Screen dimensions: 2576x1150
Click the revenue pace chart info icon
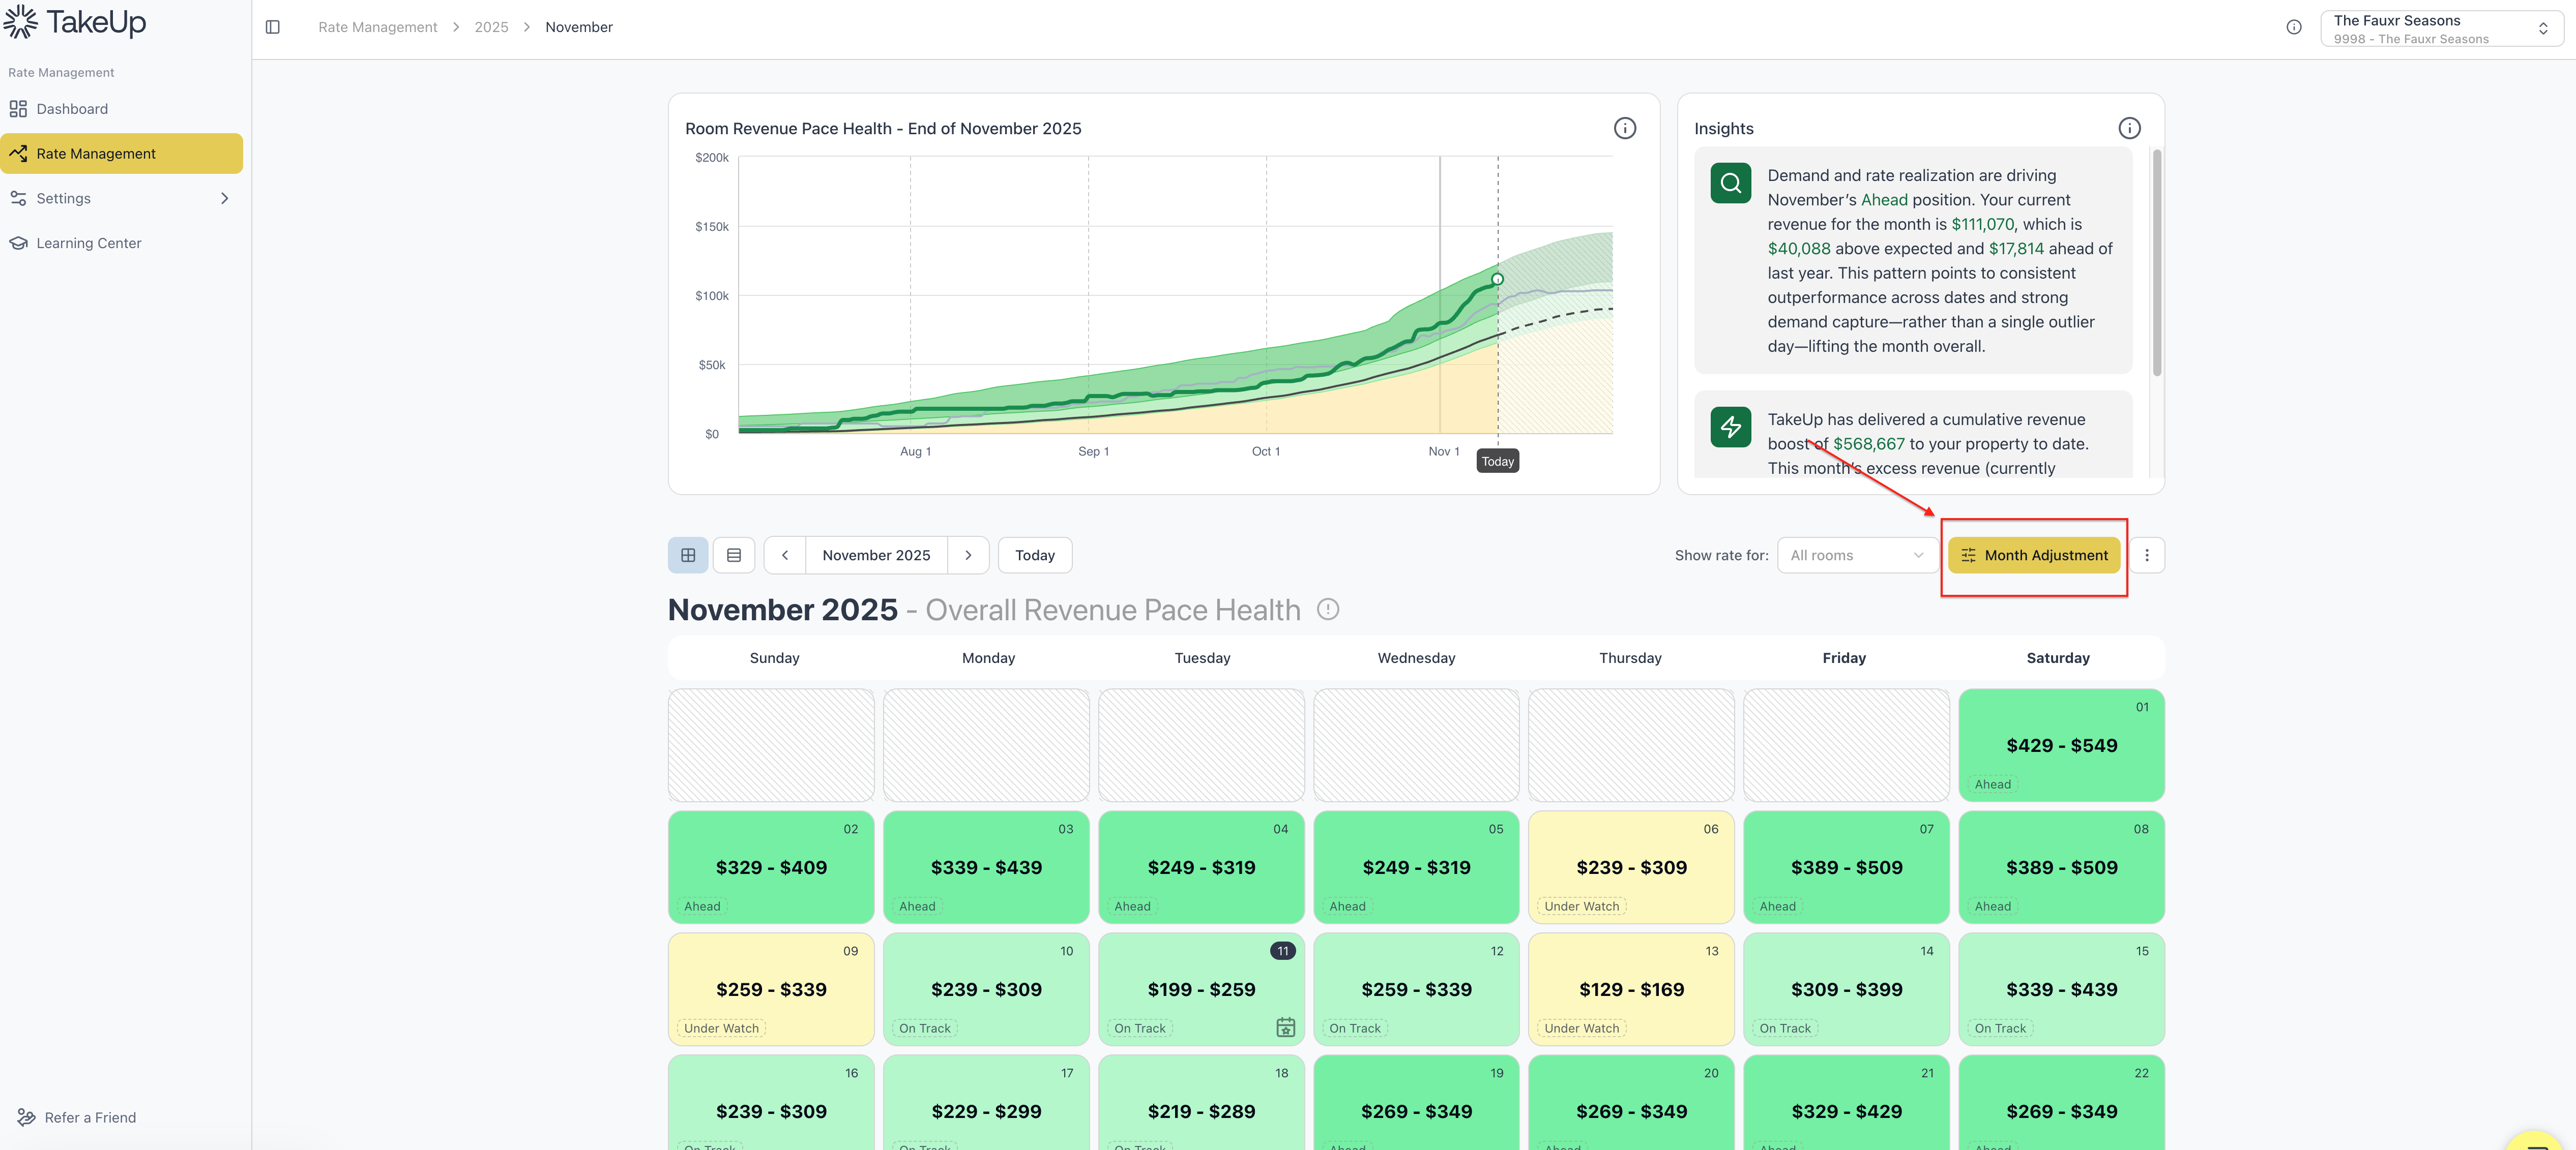click(1624, 128)
